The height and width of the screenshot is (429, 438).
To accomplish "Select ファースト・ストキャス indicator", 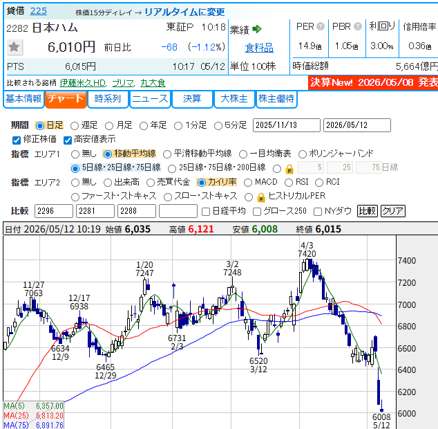I will 75,197.
